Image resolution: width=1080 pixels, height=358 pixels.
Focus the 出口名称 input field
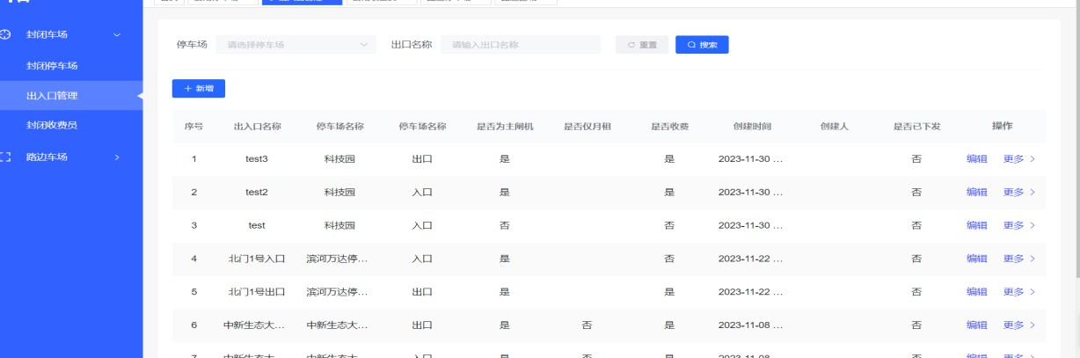coord(521,45)
